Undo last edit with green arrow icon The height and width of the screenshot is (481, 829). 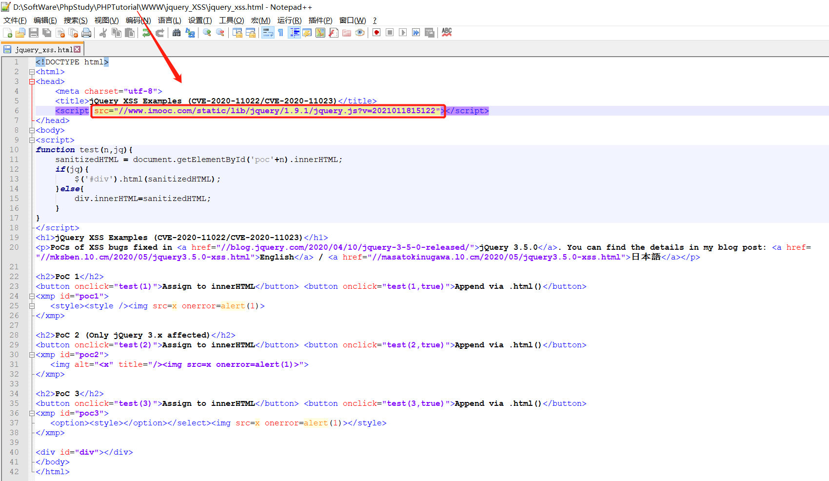(x=146, y=33)
